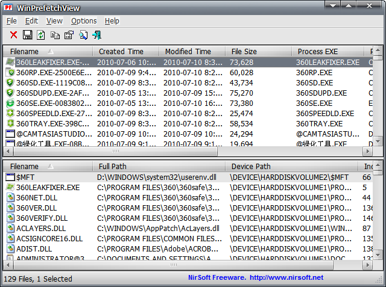This screenshot has width=386, height=287.
Task: Click the Copy selected items icon
Action: pos(55,35)
